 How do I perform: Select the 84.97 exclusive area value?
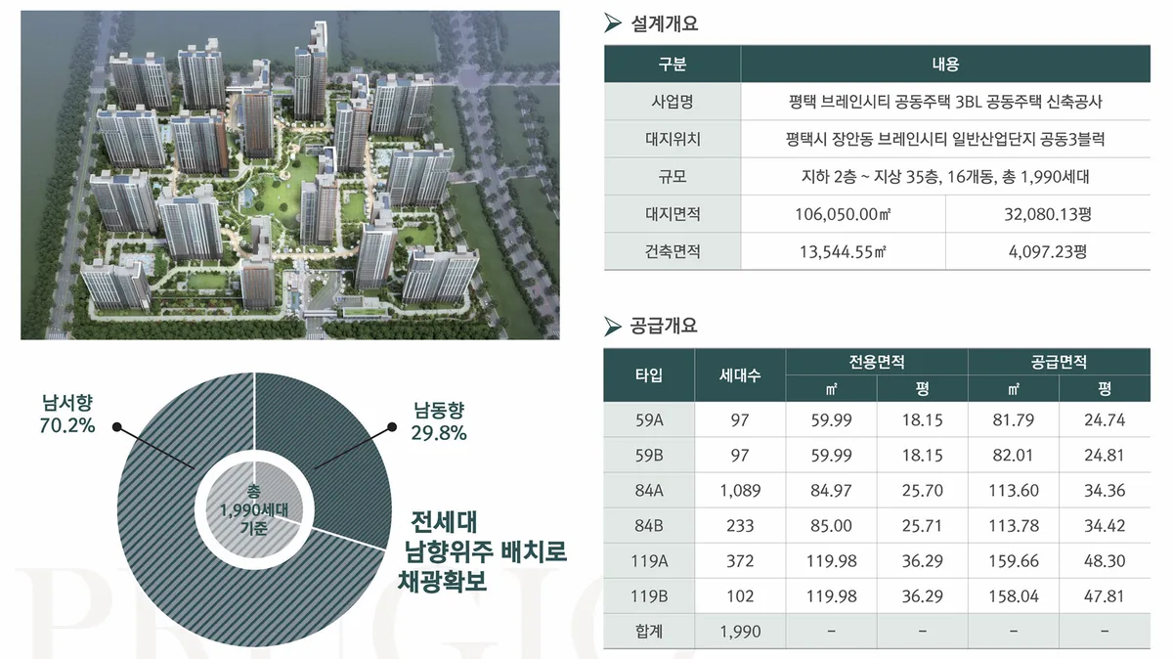click(831, 490)
